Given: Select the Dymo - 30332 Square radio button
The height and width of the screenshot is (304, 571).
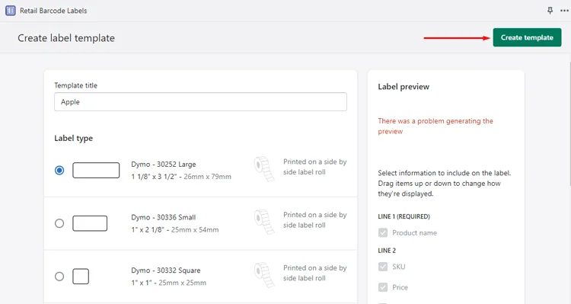Looking at the screenshot, I should point(59,277).
